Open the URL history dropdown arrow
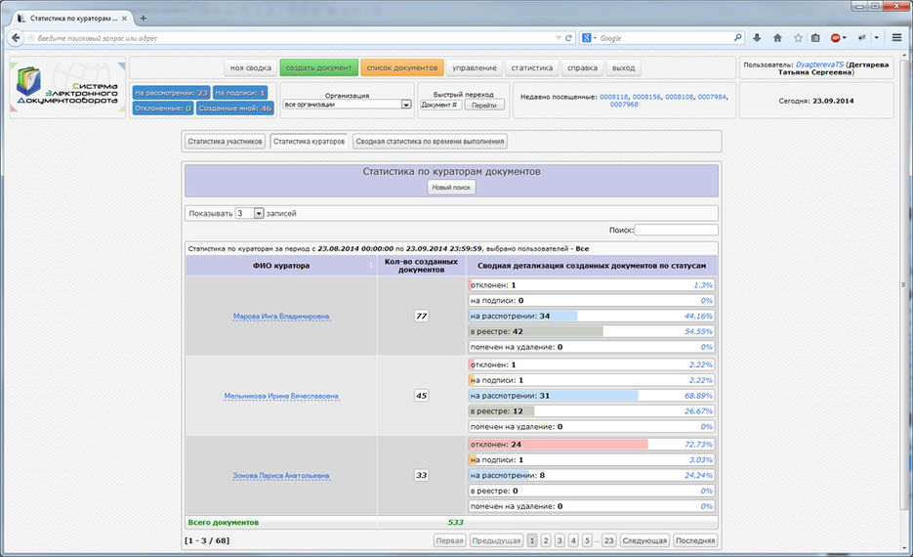Screen dimensions: 913x557 559,38
